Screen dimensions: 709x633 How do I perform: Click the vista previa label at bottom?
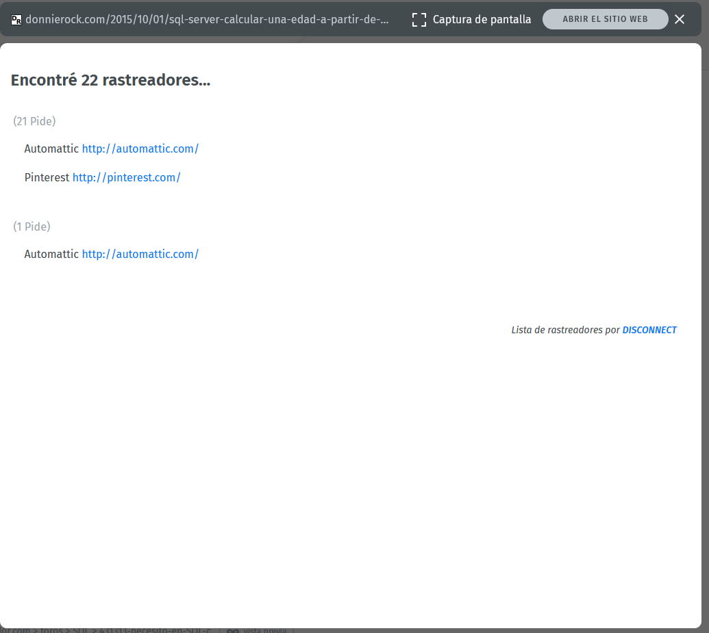click(264, 630)
